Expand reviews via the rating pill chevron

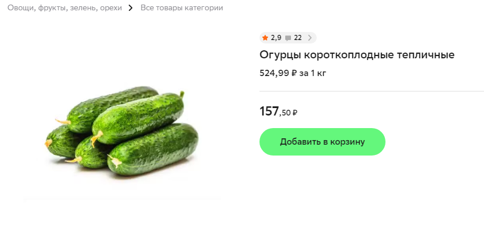coord(310,38)
